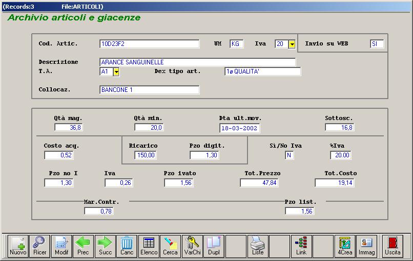Viewport: 413px width, 261px height.
Task: Open the Elenco list table icon
Action: pos(149,246)
